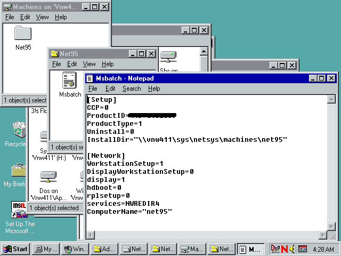Click the display settings tray icon

[303, 249]
